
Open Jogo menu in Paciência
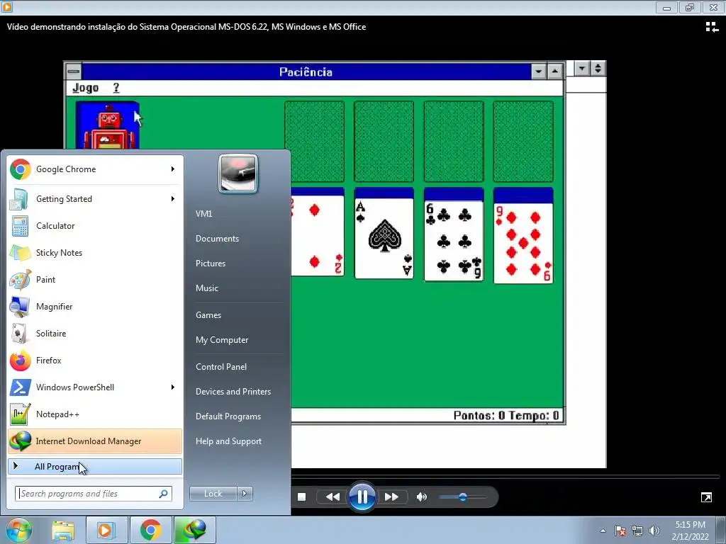86,88
